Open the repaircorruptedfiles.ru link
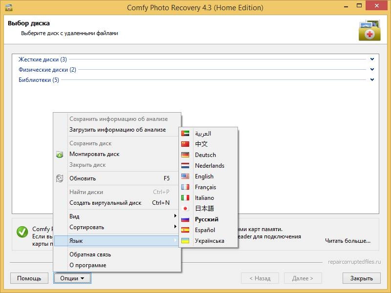 [x=354, y=262]
